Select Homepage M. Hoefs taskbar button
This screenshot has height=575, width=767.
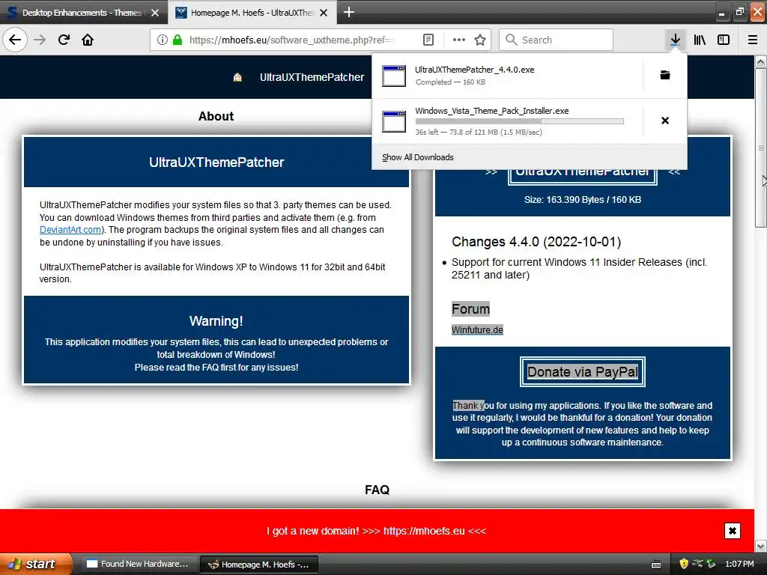point(259,565)
